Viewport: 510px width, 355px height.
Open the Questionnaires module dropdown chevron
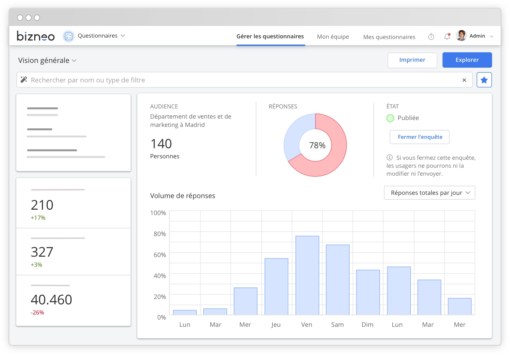pos(123,36)
